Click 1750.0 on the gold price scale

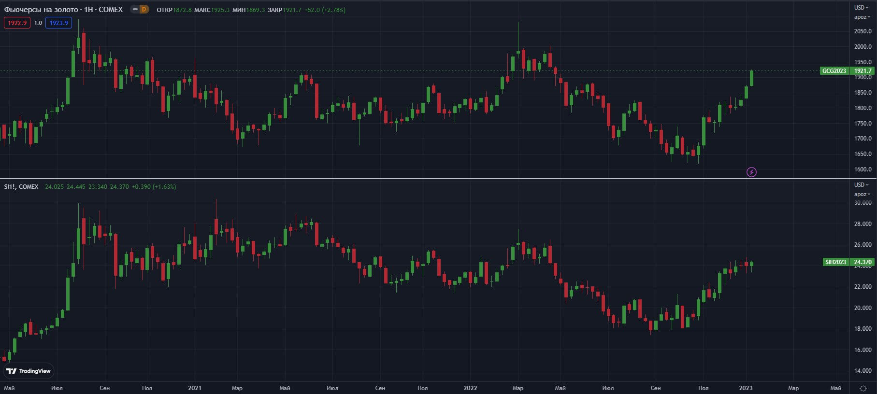[x=863, y=124]
